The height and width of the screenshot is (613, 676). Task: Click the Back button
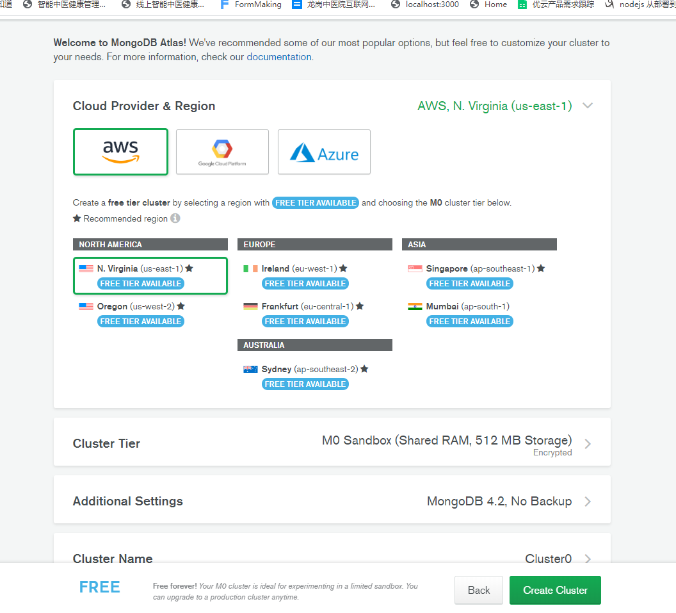(x=479, y=590)
